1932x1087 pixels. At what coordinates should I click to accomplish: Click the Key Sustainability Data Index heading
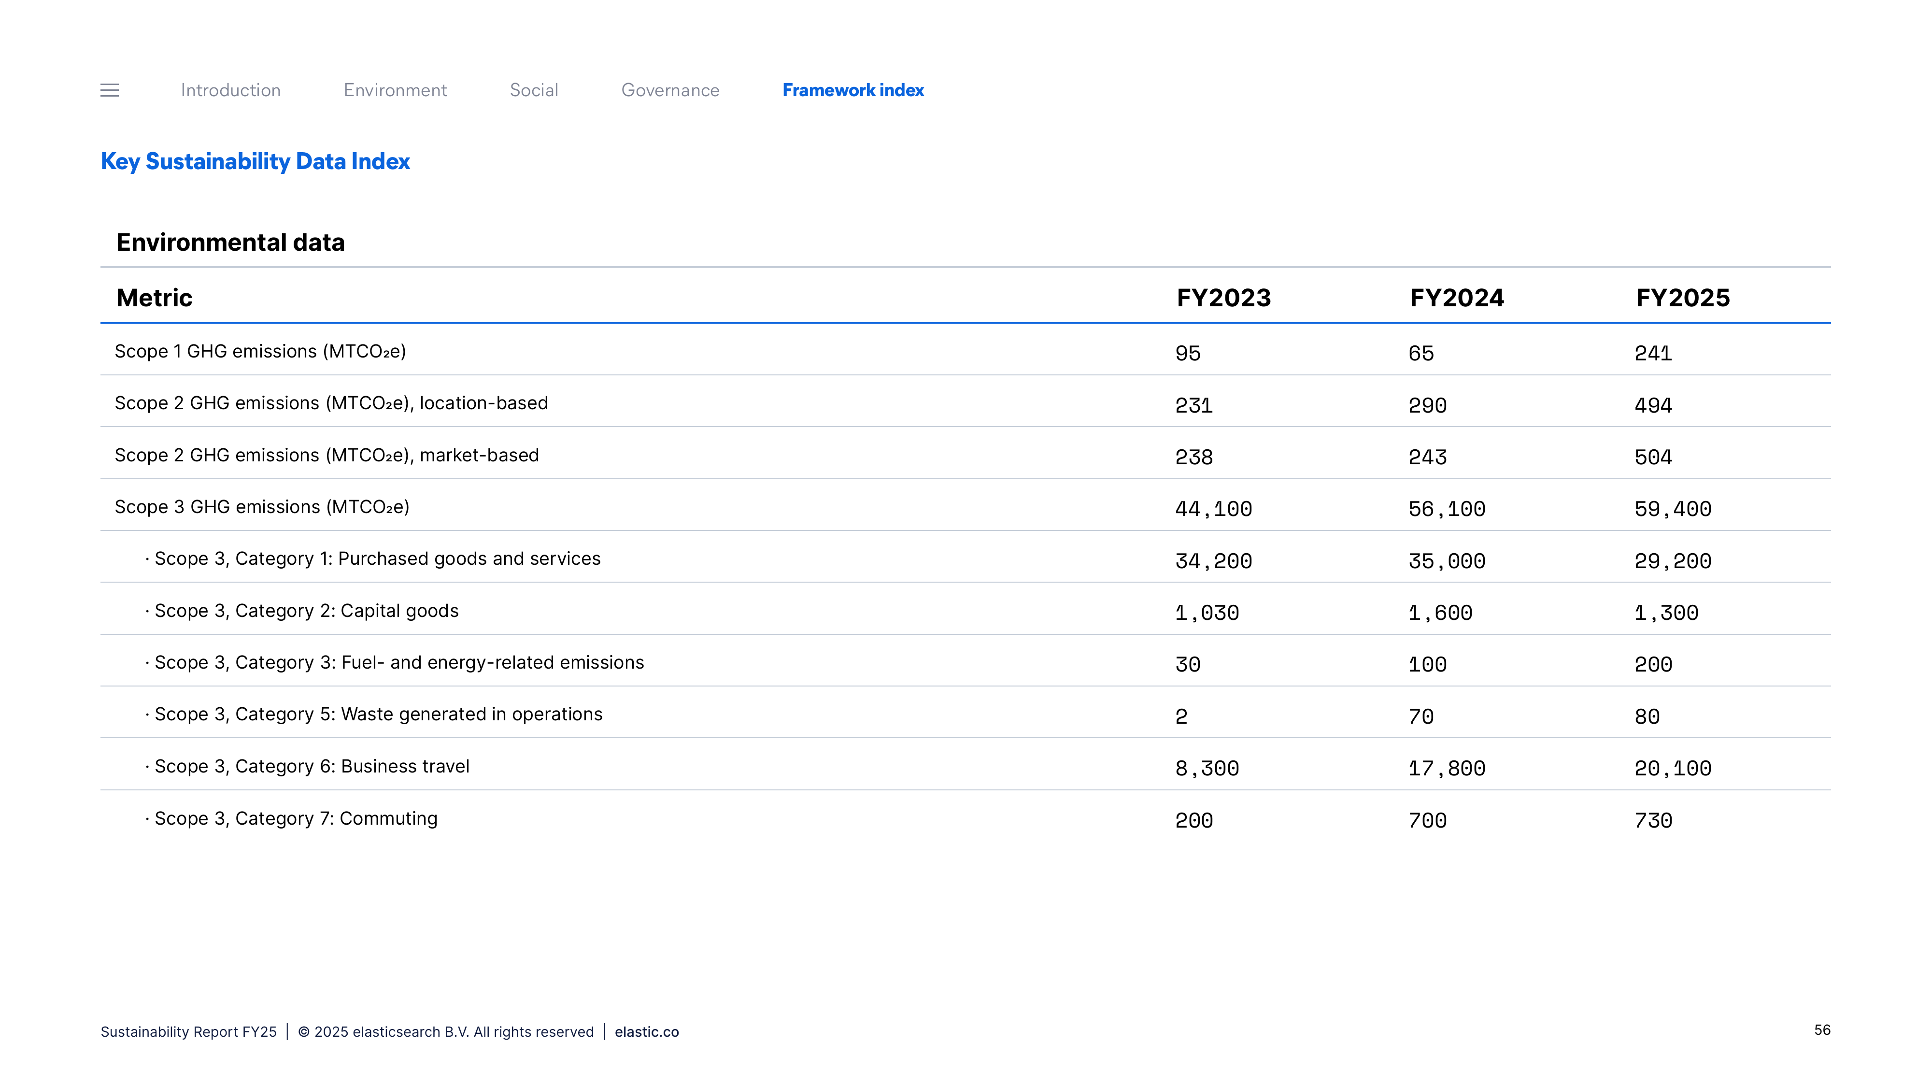pyautogui.click(x=255, y=161)
